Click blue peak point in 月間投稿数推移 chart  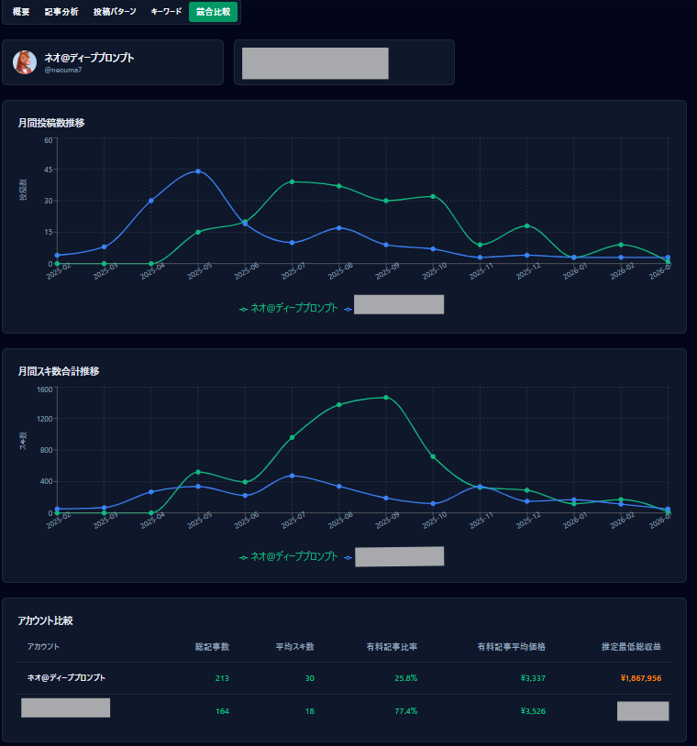point(198,171)
